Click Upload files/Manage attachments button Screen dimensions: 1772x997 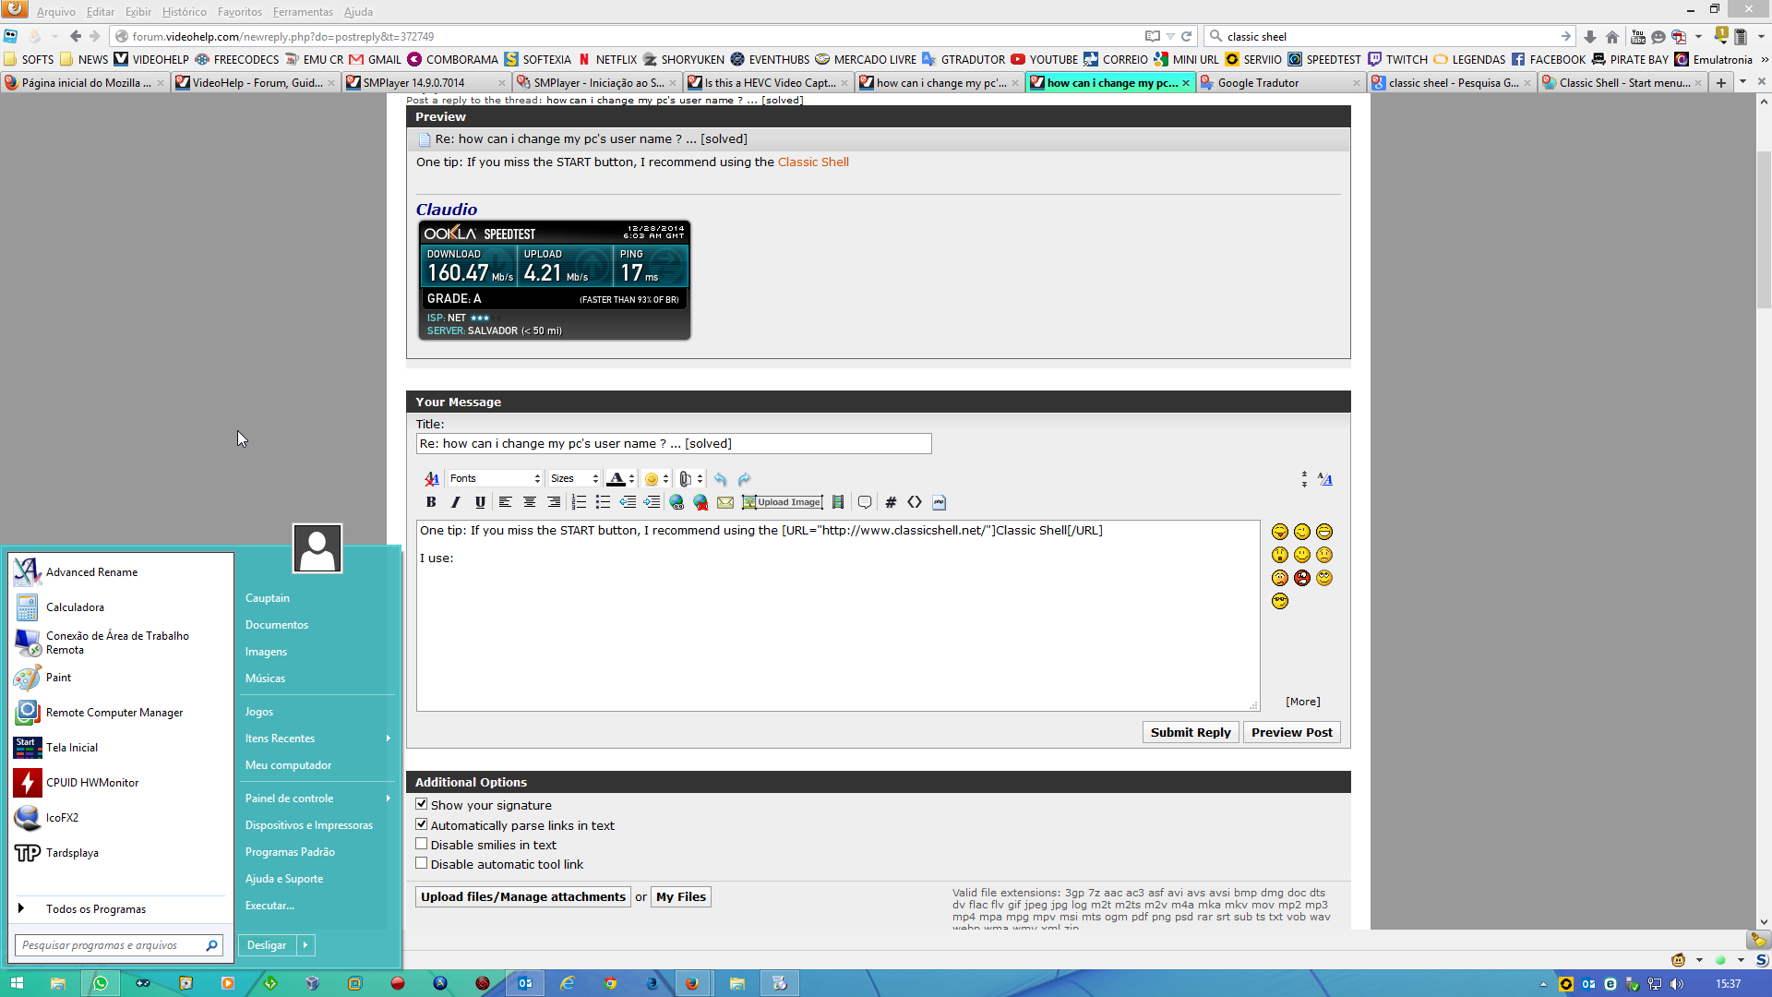click(523, 896)
